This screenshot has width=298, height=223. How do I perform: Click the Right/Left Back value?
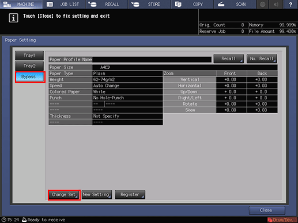tap(262, 98)
